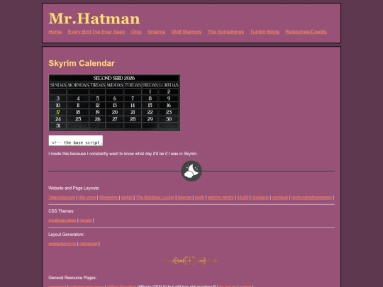The image size is (383, 287).
Task: Open the Home navigation link
Action: coord(55,32)
